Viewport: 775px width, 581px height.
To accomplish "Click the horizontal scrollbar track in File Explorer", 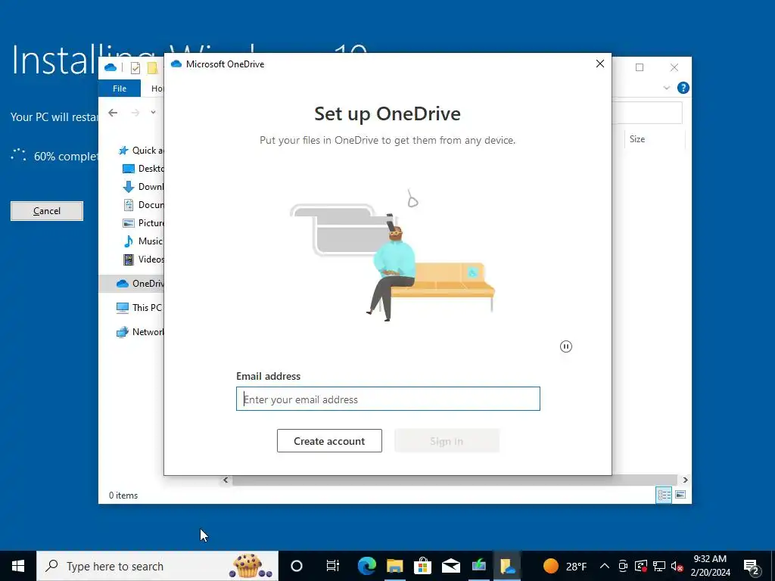I will point(455,480).
